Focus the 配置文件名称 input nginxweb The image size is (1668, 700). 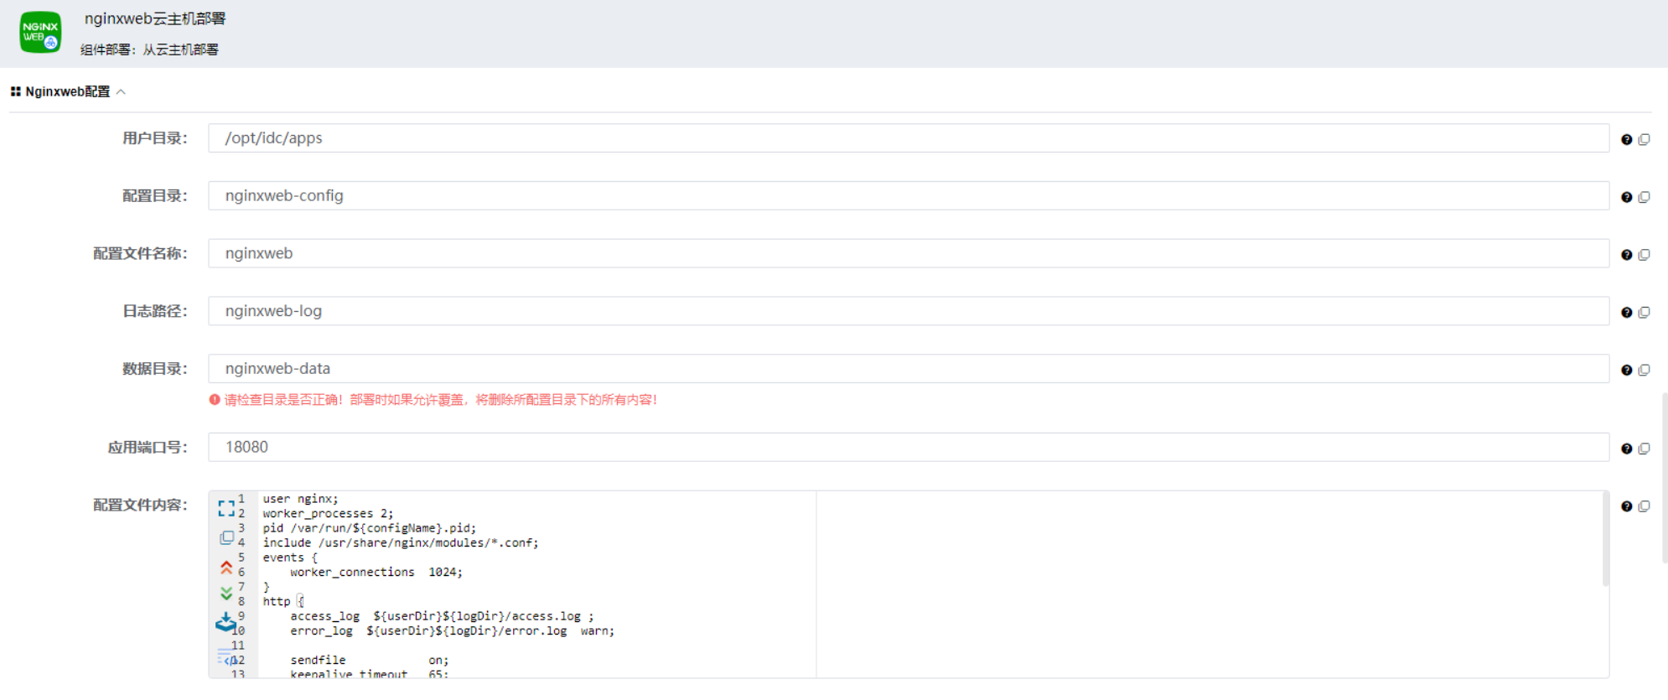[909, 253]
